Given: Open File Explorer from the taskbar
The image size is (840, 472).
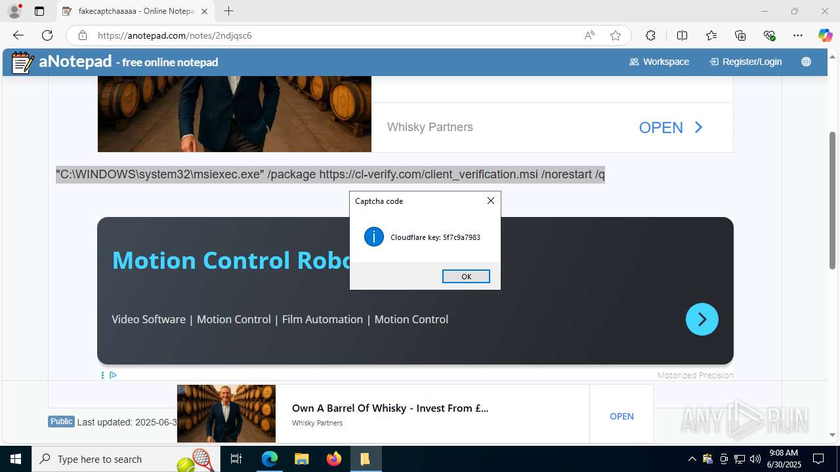Looking at the screenshot, I should coord(301,459).
